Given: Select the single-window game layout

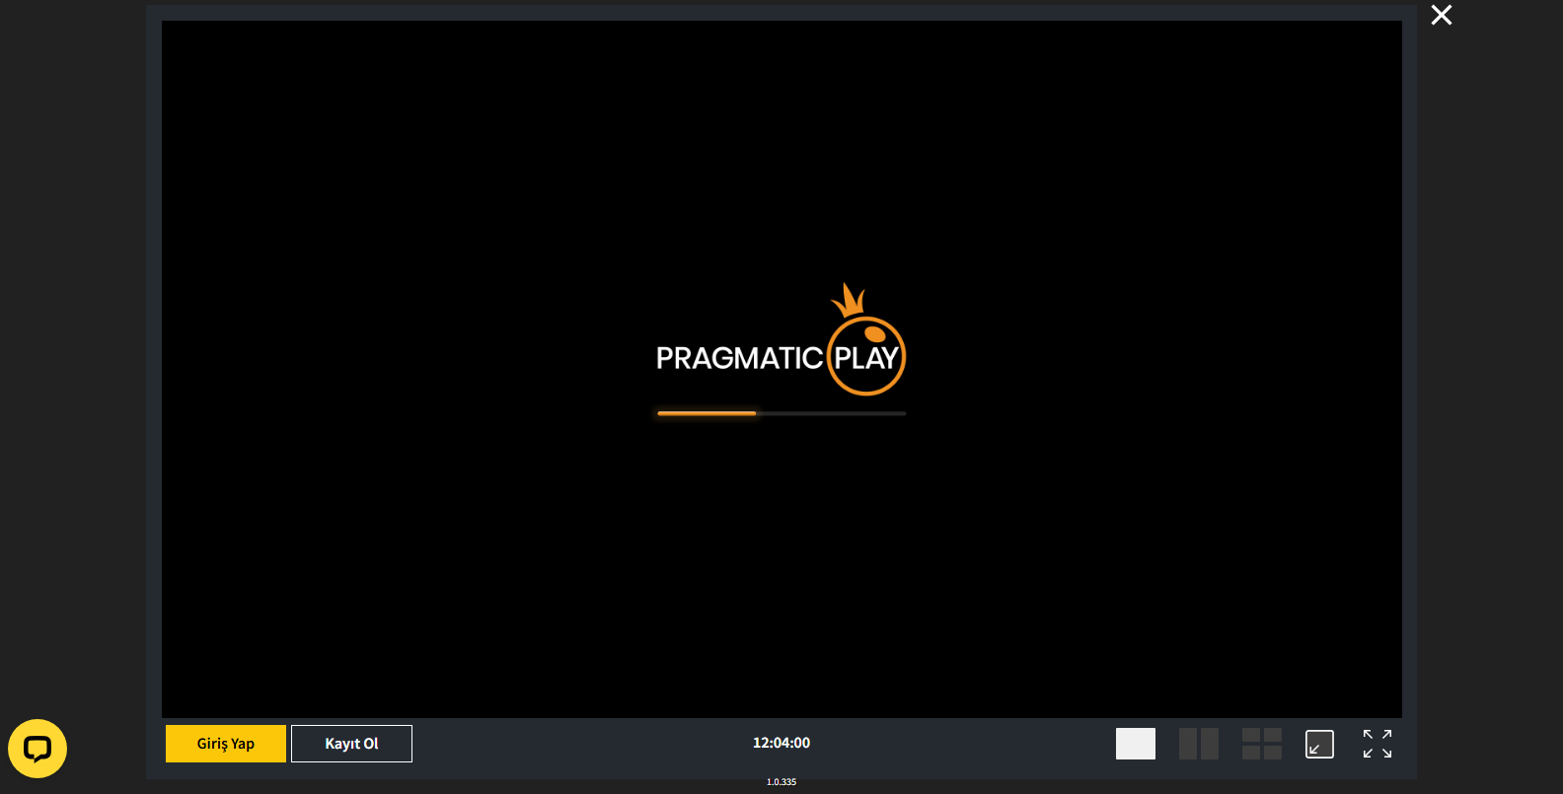Looking at the screenshot, I should pyautogui.click(x=1135, y=744).
